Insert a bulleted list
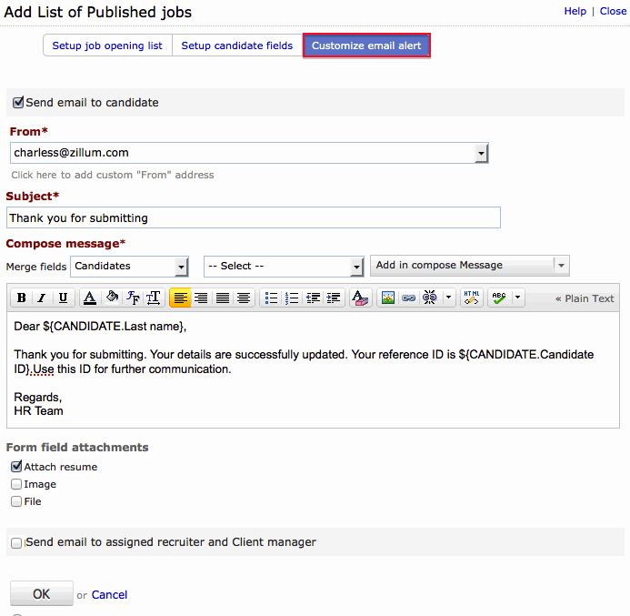630x616 pixels. click(271, 298)
